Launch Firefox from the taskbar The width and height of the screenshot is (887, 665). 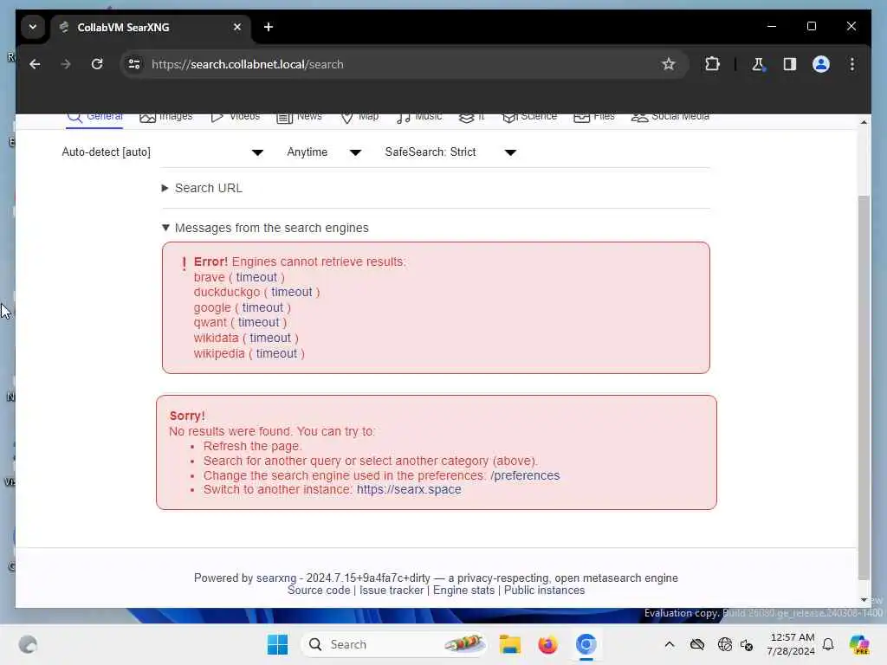click(547, 644)
